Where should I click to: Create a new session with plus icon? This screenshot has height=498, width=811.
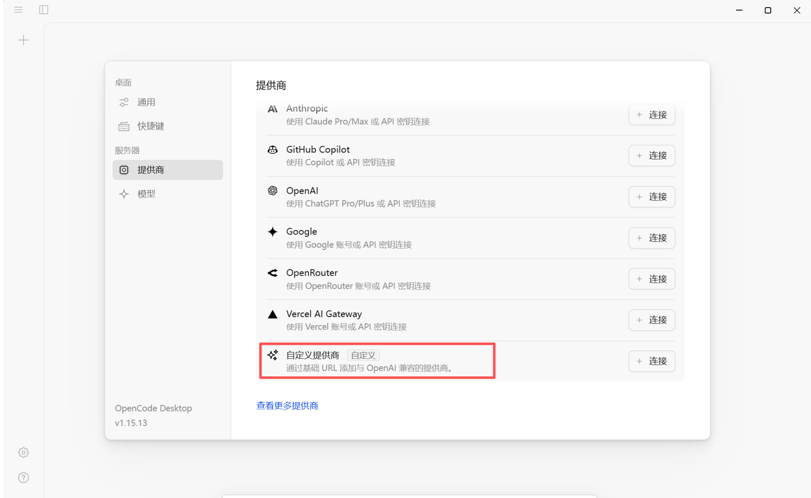tap(23, 40)
